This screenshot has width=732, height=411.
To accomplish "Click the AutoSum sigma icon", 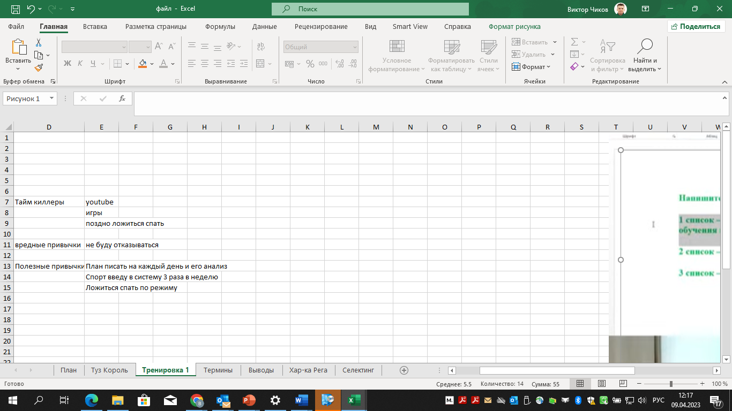I will [574, 42].
